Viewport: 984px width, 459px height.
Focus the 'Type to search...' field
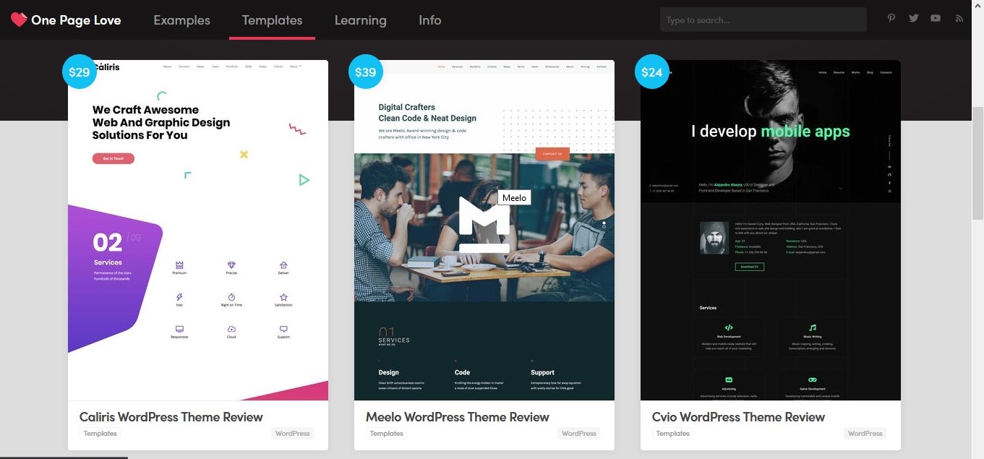coord(763,20)
